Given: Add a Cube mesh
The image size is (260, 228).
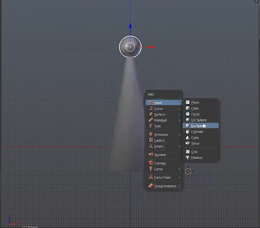Looking at the screenshot, I should coord(200,108).
